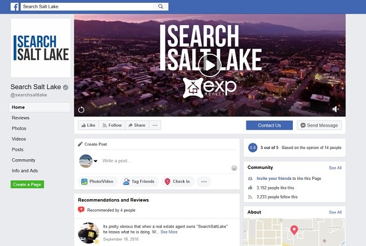Click the Facebook logo icon
366x246 pixels.
14,7
